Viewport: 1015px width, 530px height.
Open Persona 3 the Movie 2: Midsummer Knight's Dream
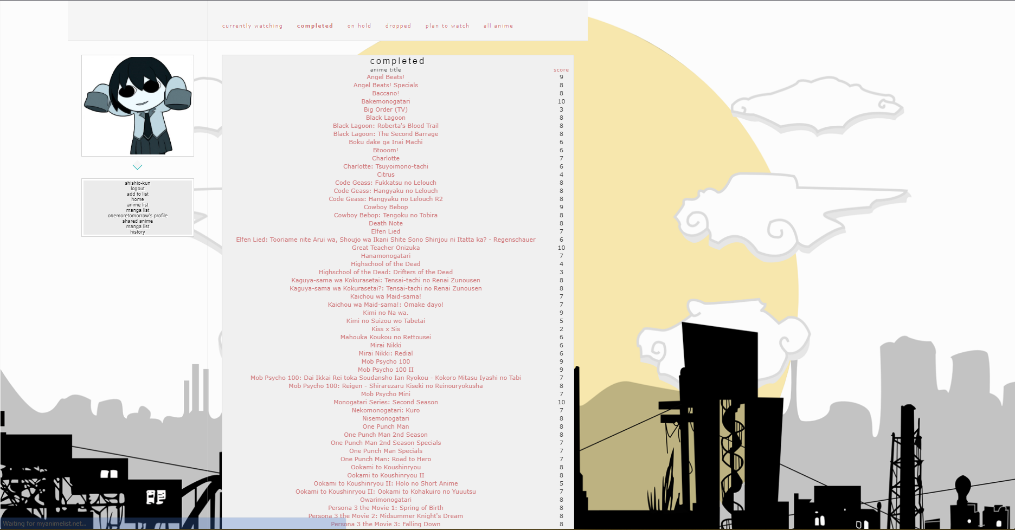pyautogui.click(x=386, y=516)
